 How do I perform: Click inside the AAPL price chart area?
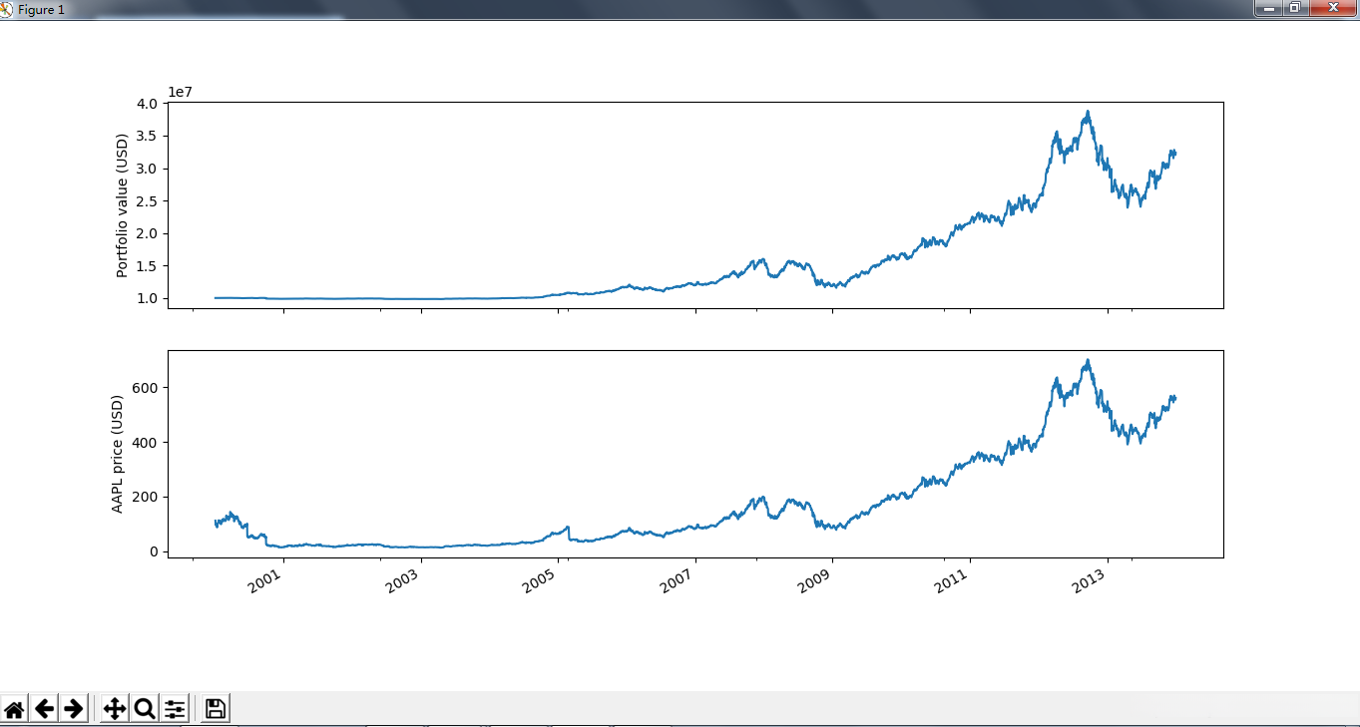coord(695,454)
